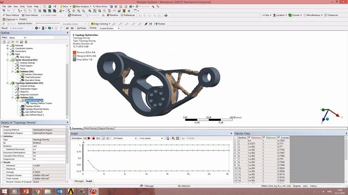
Task: Open the Tools menu
Action: [x=29, y=6]
